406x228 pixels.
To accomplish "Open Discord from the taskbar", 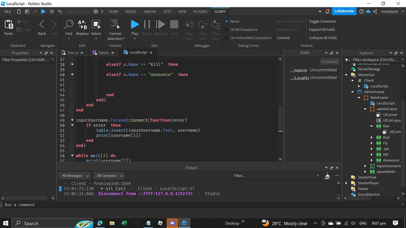I will pos(172,223).
